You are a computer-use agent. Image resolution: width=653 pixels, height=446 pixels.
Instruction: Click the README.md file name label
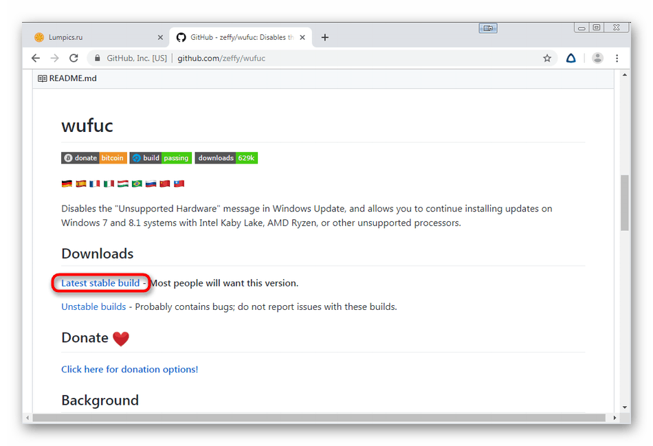coord(73,78)
